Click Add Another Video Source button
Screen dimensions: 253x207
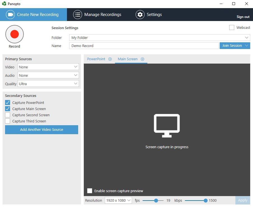(x=41, y=130)
